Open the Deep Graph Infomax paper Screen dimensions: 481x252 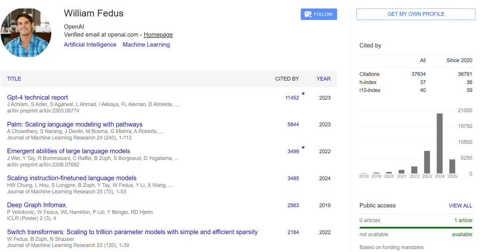tap(37, 205)
